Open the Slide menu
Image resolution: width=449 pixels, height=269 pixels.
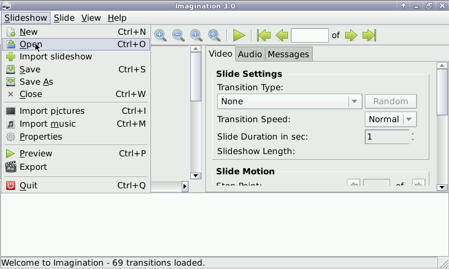pyautogui.click(x=64, y=18)
